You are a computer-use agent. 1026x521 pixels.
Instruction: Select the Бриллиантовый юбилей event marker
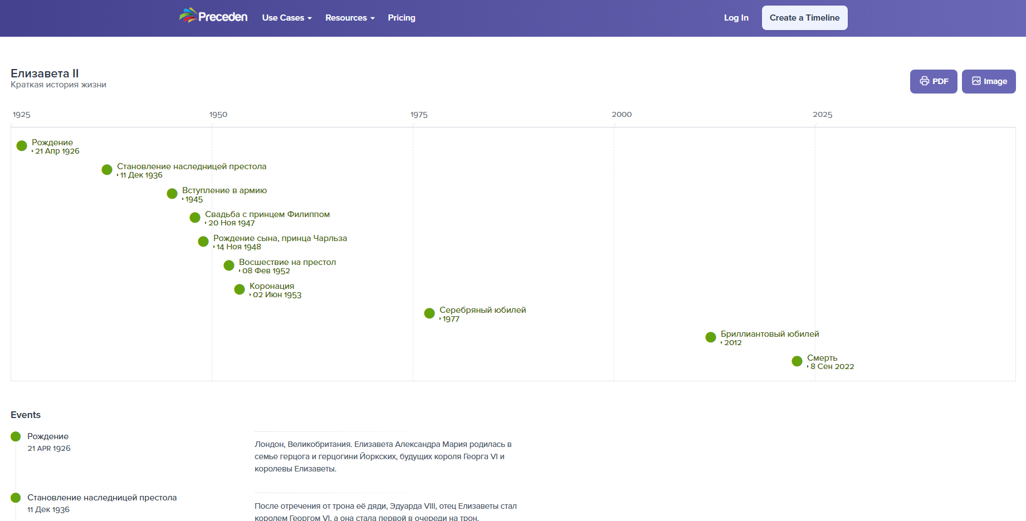711,337
